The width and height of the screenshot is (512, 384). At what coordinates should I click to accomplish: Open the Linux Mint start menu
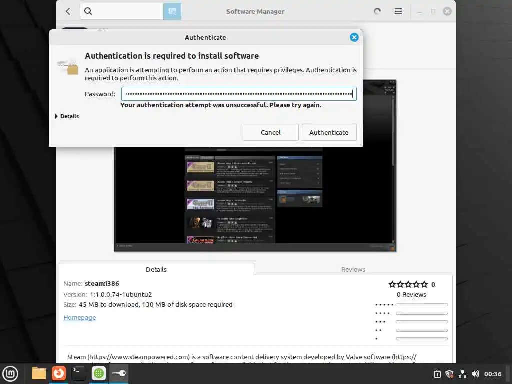coord(10,374)
